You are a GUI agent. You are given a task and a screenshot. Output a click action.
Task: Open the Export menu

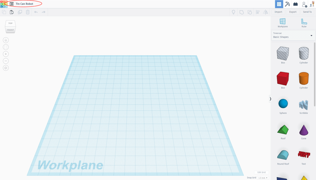pos(293,12)
